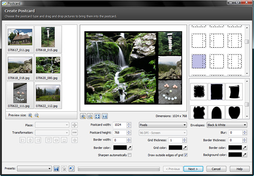This screenshot has height=176, width=254.
Task: Open the Presets dropdown
Action: [x=34, y=169]
